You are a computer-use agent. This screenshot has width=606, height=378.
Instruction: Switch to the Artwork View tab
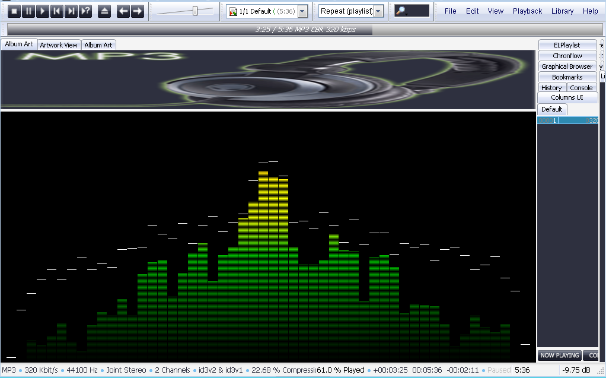59,45
